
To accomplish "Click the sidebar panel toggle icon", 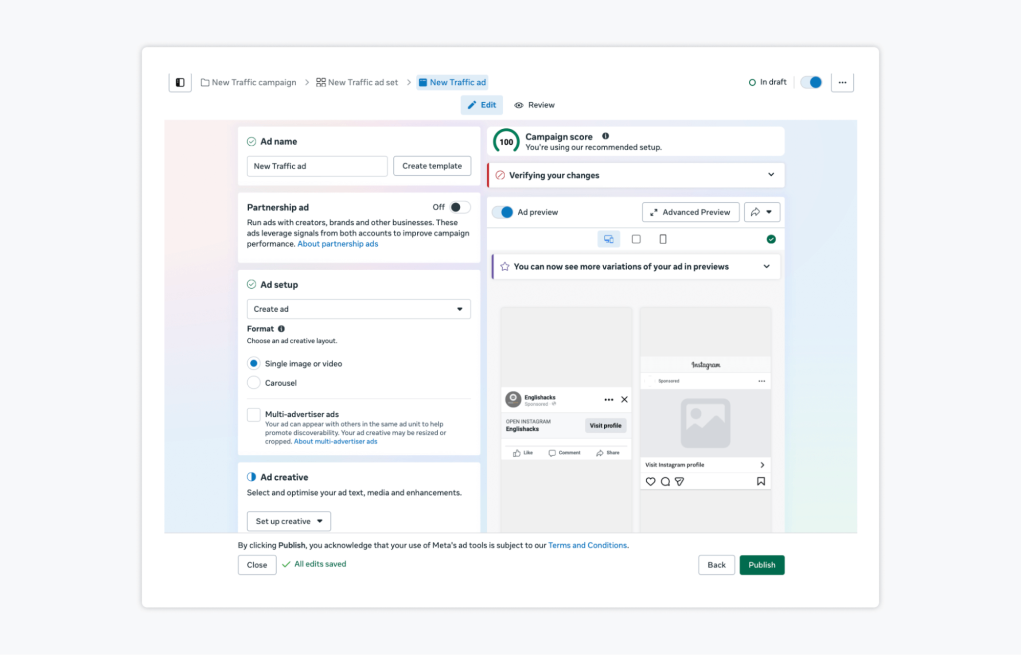I will 180,82.
